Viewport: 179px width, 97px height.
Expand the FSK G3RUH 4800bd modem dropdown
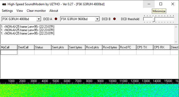pyautogui.click(x=39, y=19)
